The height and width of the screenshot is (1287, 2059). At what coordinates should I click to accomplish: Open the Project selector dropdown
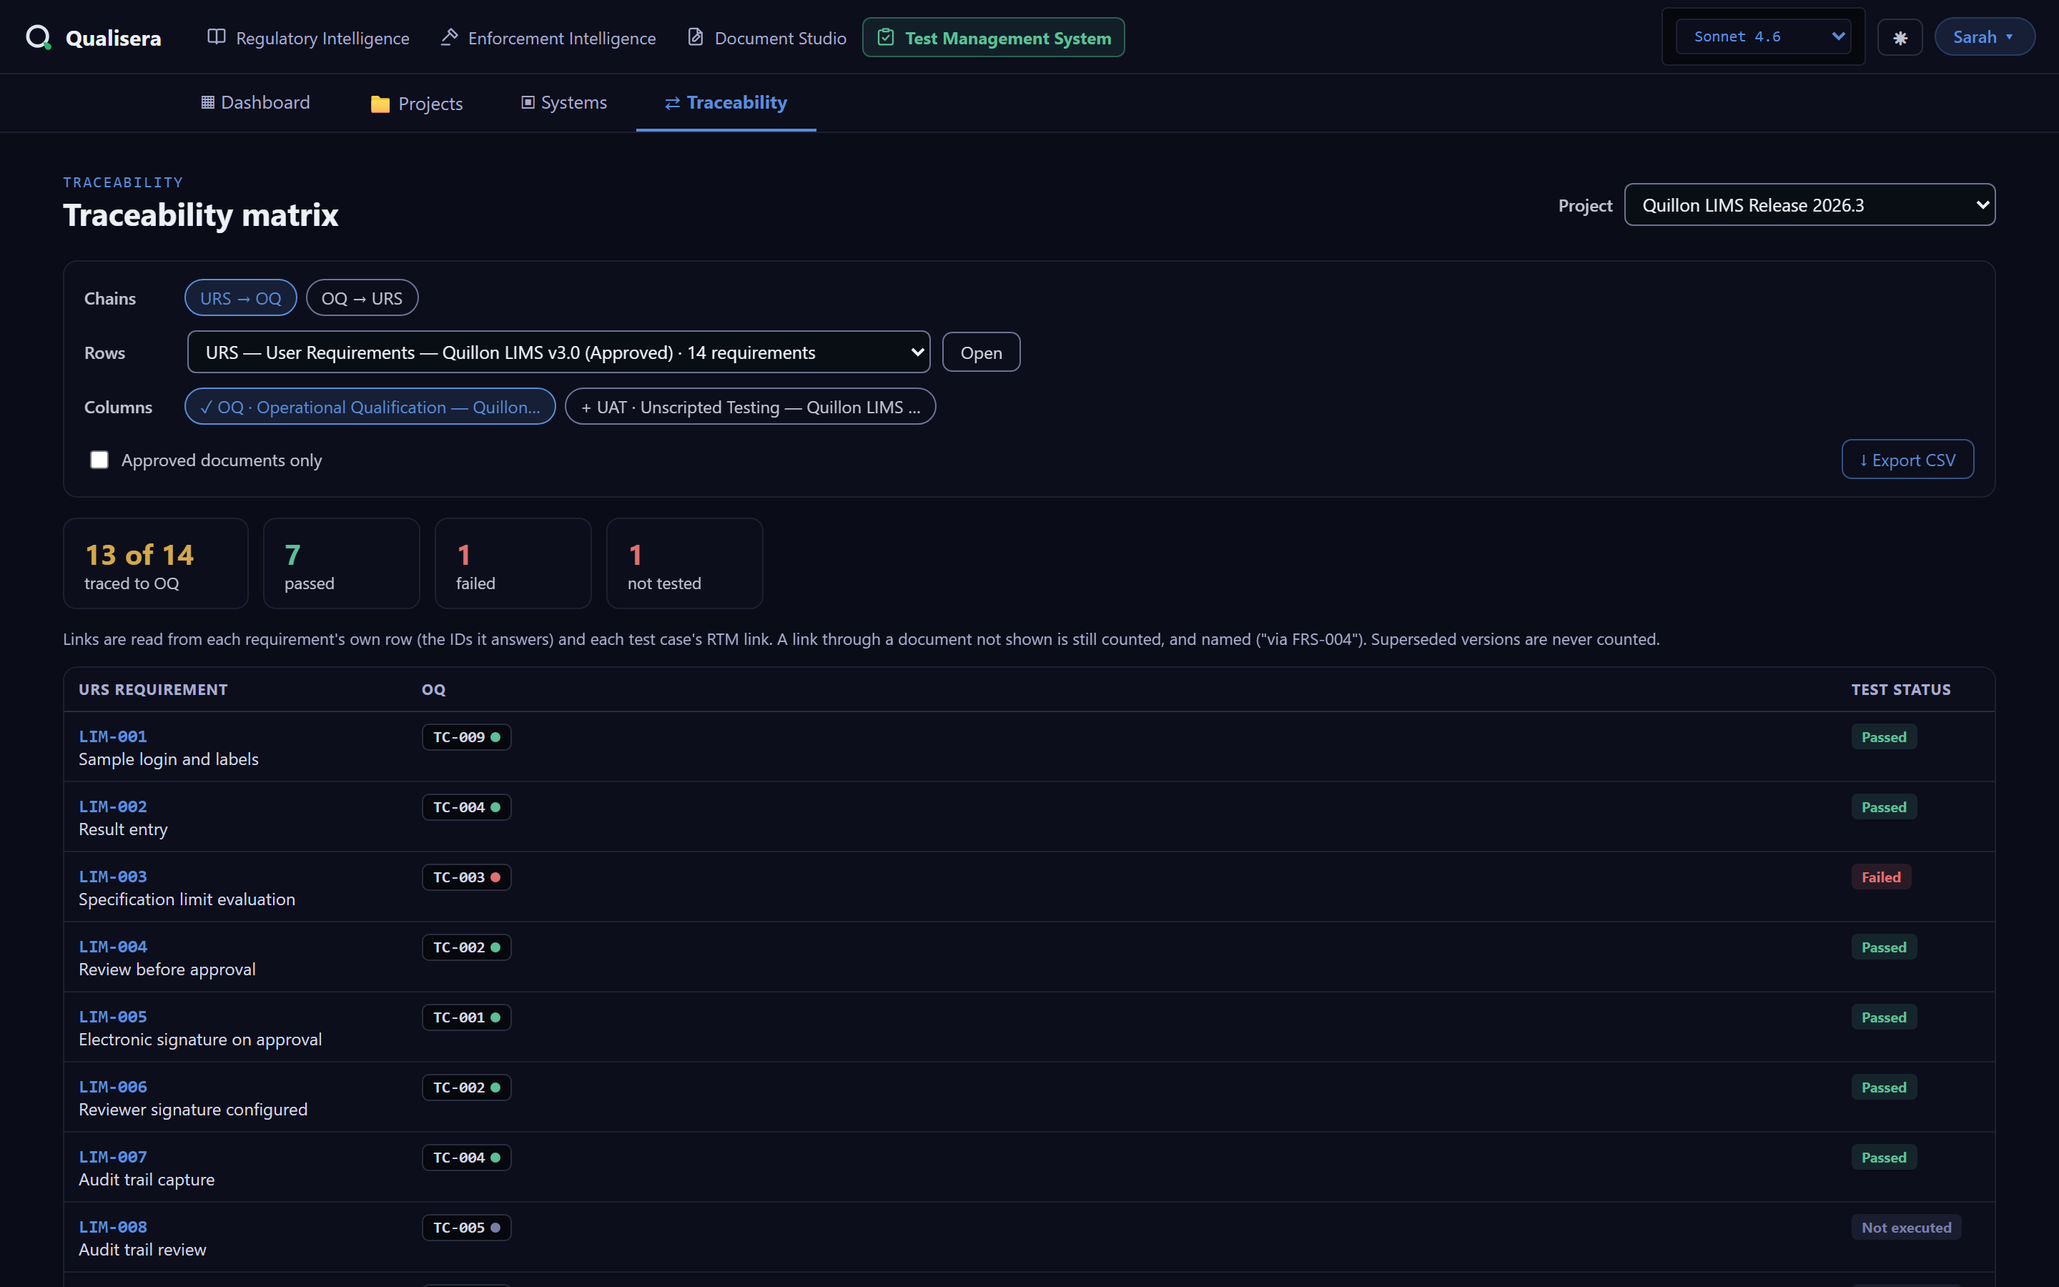click(1809, 205)
